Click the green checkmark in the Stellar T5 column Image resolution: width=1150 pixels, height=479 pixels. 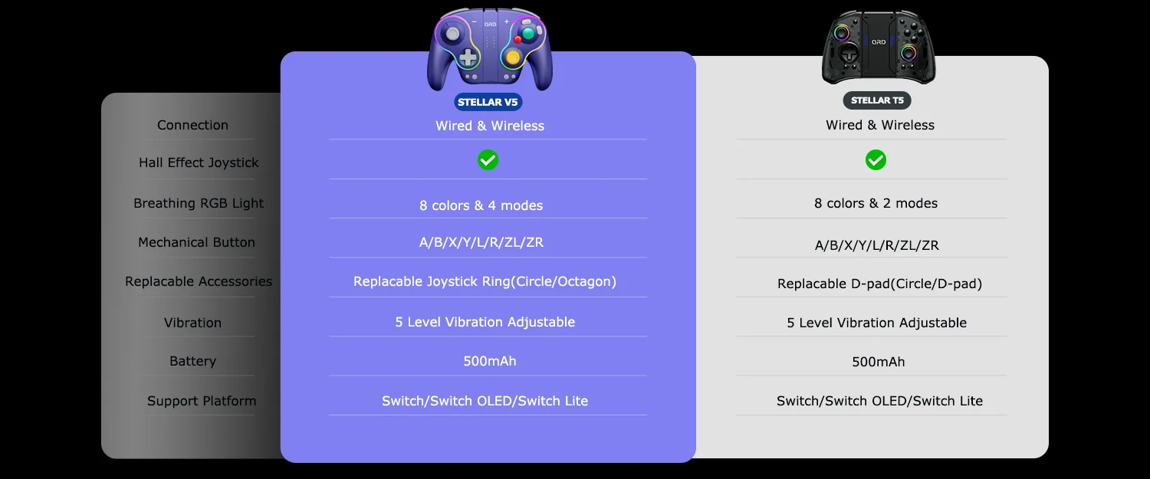(876, 159)
